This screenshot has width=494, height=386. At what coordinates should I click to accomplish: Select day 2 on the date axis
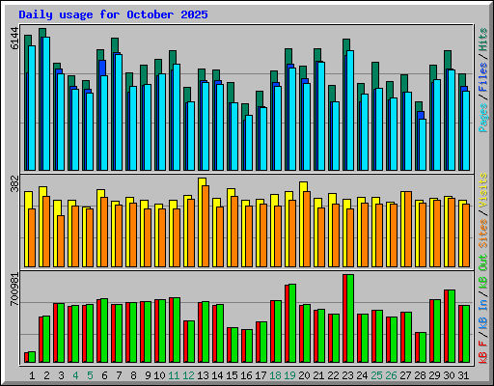[46, 375]
